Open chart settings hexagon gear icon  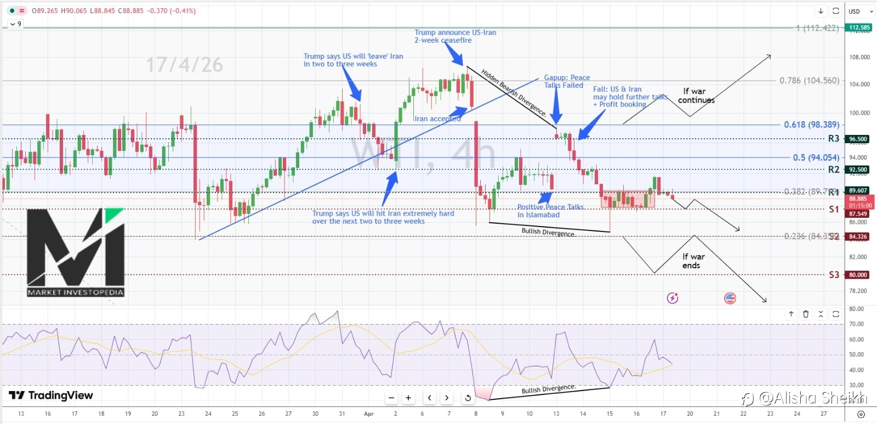861,414
